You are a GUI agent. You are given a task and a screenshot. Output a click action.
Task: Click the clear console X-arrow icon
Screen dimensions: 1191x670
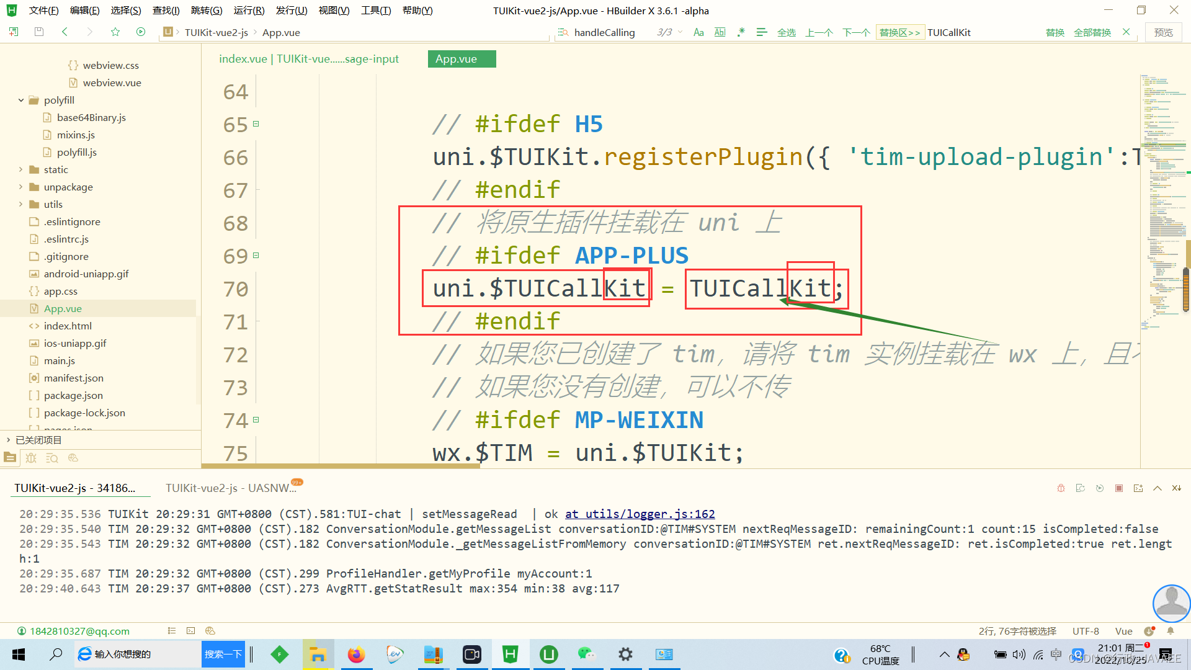click(x=1177, y=488)
